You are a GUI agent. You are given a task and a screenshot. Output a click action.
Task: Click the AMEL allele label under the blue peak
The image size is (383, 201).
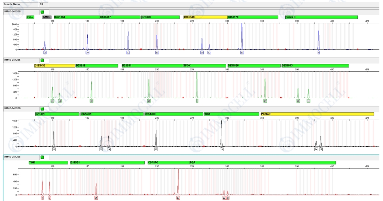point(45,53)
